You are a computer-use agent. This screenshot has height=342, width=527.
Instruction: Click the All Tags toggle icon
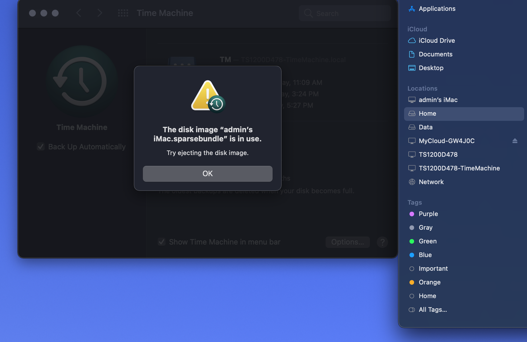412,310
